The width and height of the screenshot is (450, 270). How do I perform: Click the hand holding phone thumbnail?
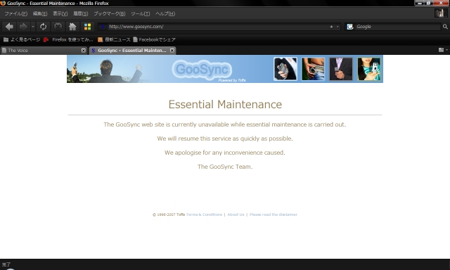(285, 69)
